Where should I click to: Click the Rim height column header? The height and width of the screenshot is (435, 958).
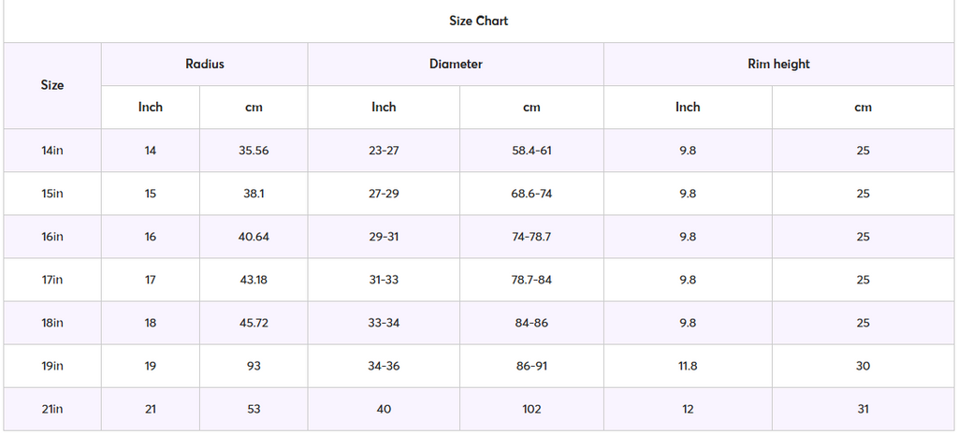(x=779, y=65)
